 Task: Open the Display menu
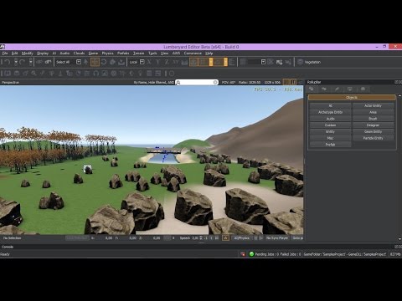point(43,54)
